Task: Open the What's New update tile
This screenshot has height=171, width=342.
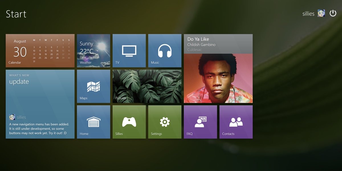Action: coord(40,104)
